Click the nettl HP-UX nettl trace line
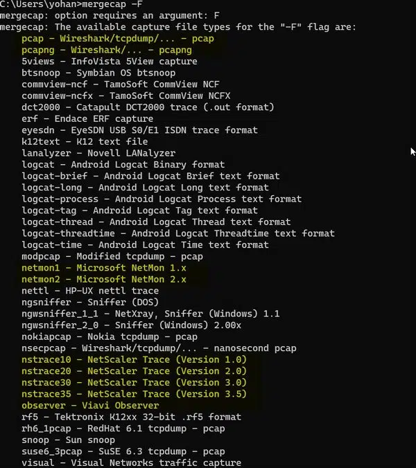 point(90,291)
